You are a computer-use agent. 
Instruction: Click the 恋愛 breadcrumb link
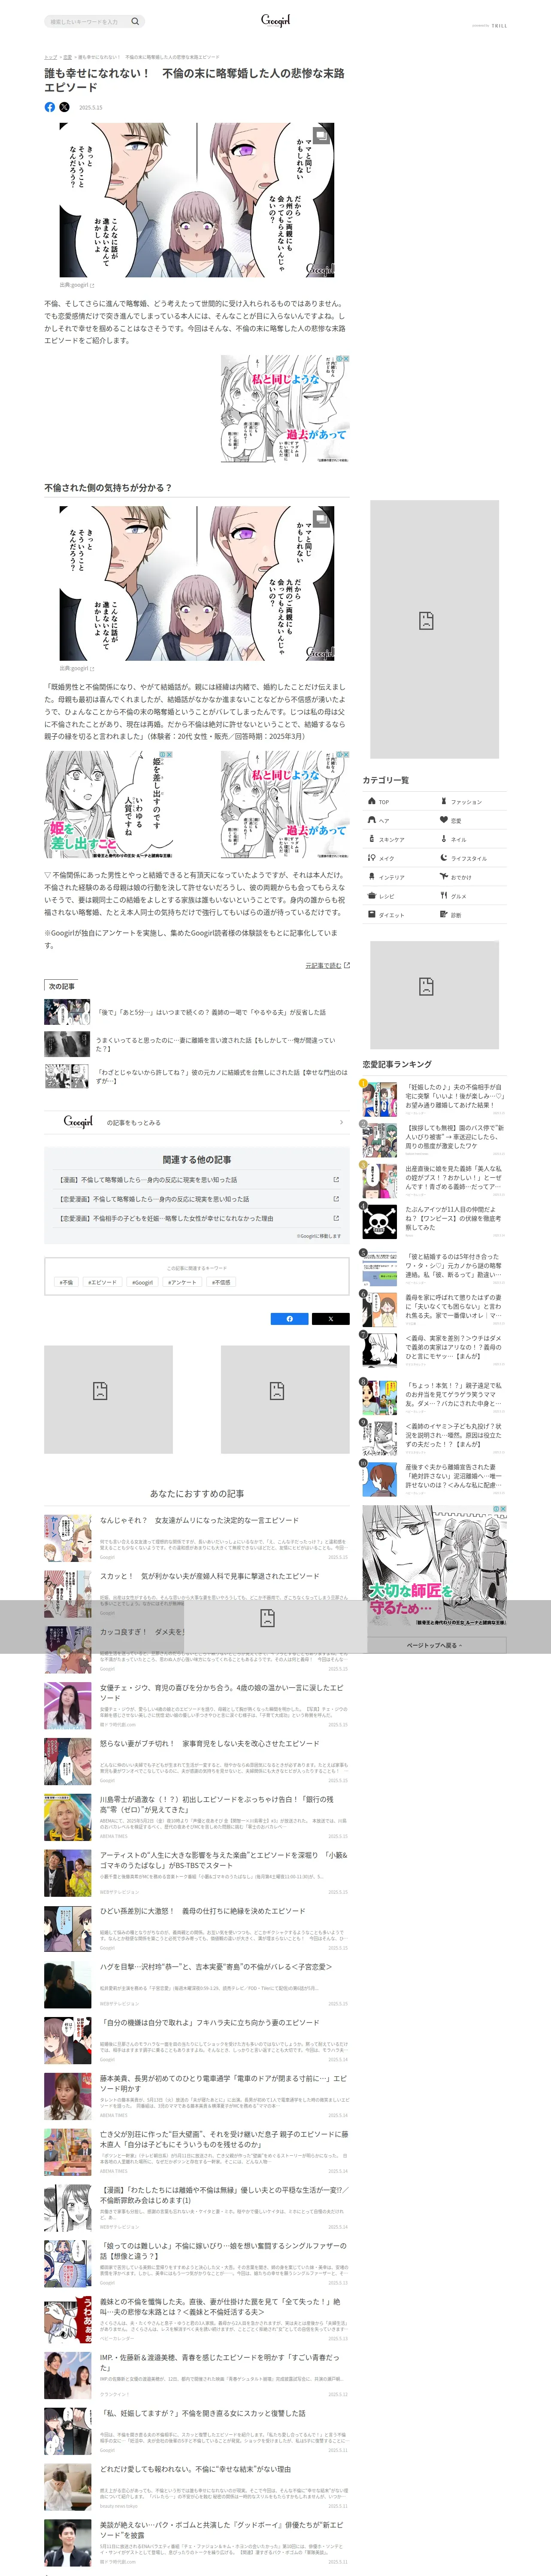68,57
